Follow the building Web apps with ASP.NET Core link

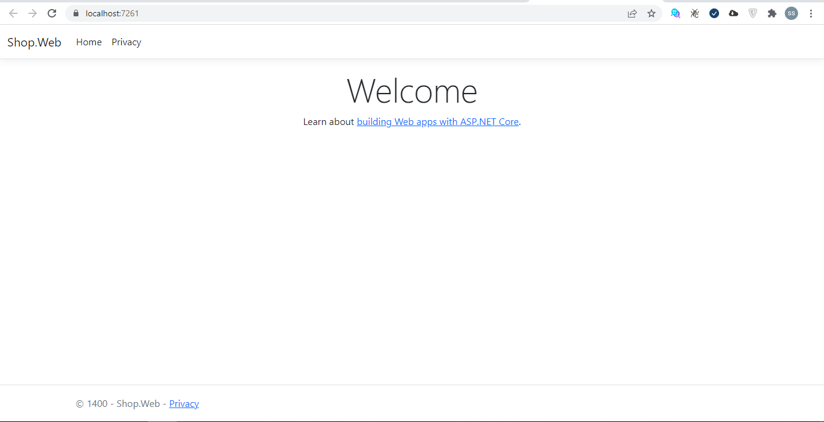(x=438, y=122)
